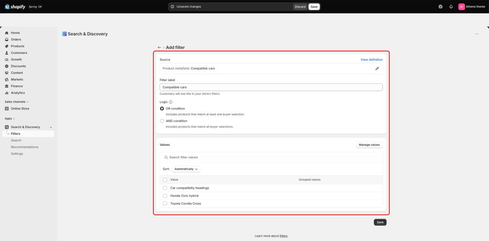
Task: Open Customers in the sidebar
Action: 19,53
